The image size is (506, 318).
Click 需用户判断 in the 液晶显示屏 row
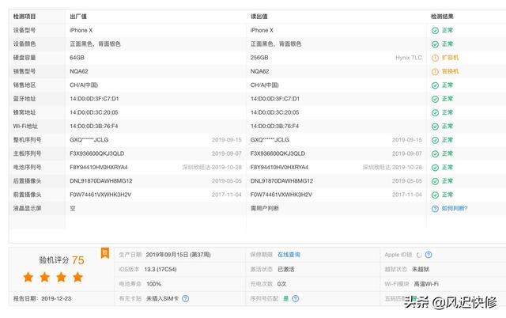pos(265,209)
